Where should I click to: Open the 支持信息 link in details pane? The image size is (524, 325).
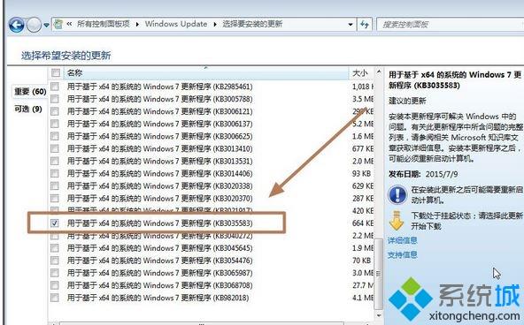[x=403, y=255]
